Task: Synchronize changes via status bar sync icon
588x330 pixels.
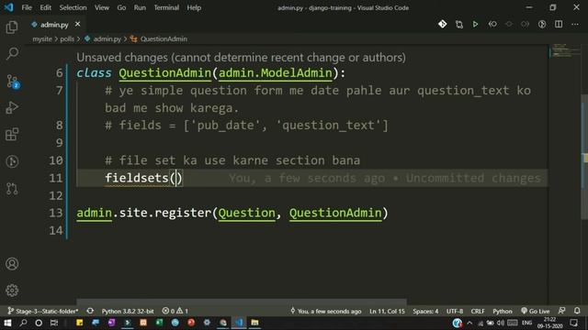Action: [90, 311]
